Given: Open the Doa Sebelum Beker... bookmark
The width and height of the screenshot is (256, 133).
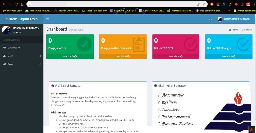Looking at the screenshot, I should [209, 11].
